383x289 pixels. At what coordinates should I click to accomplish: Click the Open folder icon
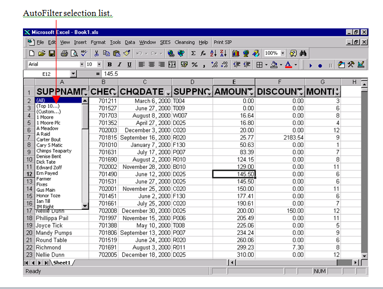[x=42, y=53]
